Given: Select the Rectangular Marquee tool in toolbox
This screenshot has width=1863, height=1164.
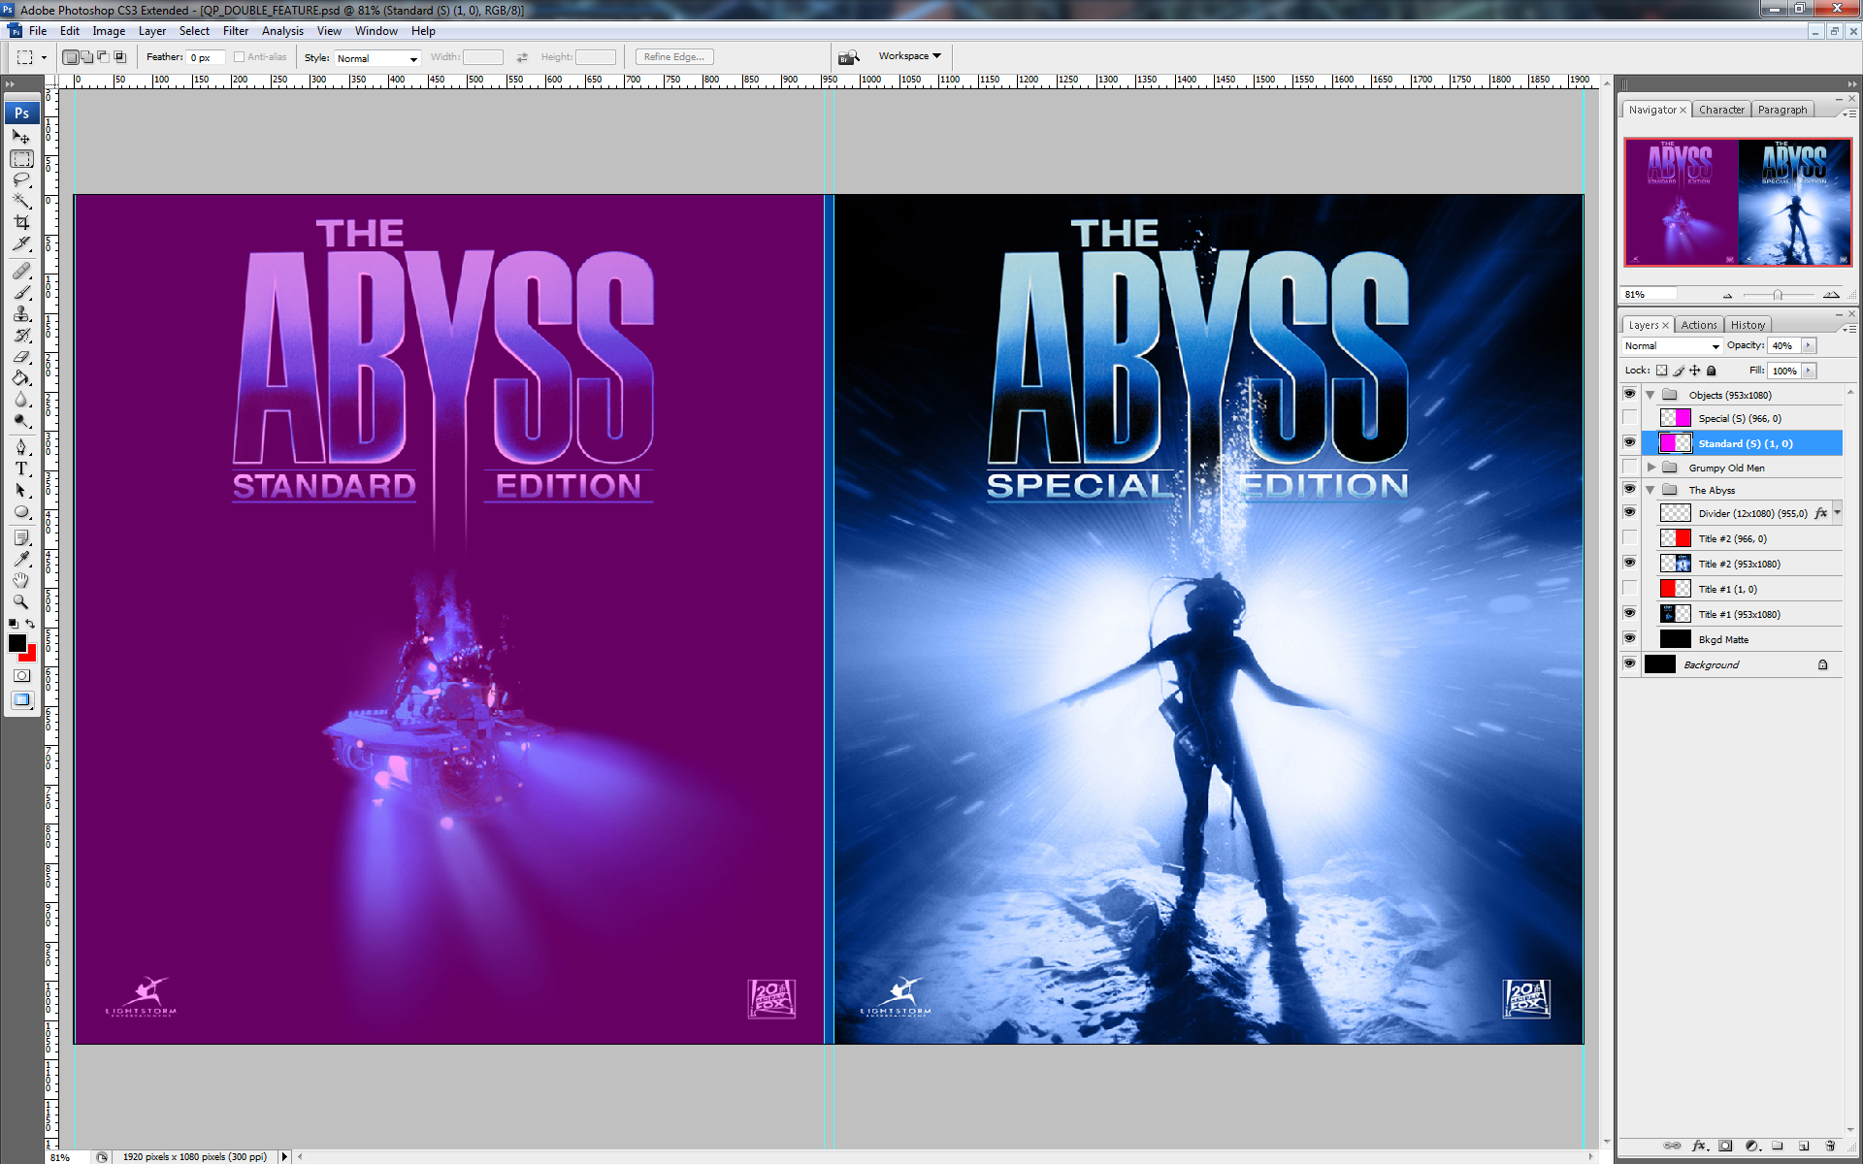Looking at the screenshot, I should tap(21, 158).
